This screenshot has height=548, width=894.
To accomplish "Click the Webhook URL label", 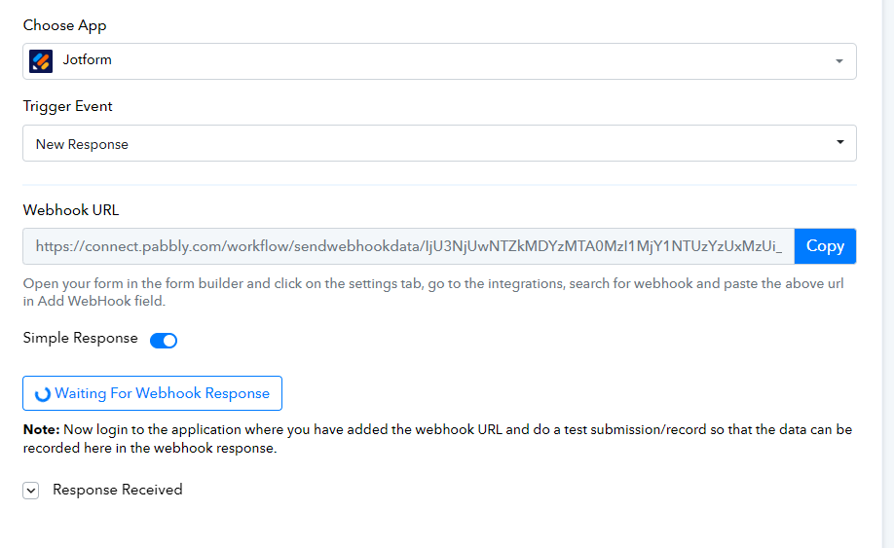I will point(71,210).
